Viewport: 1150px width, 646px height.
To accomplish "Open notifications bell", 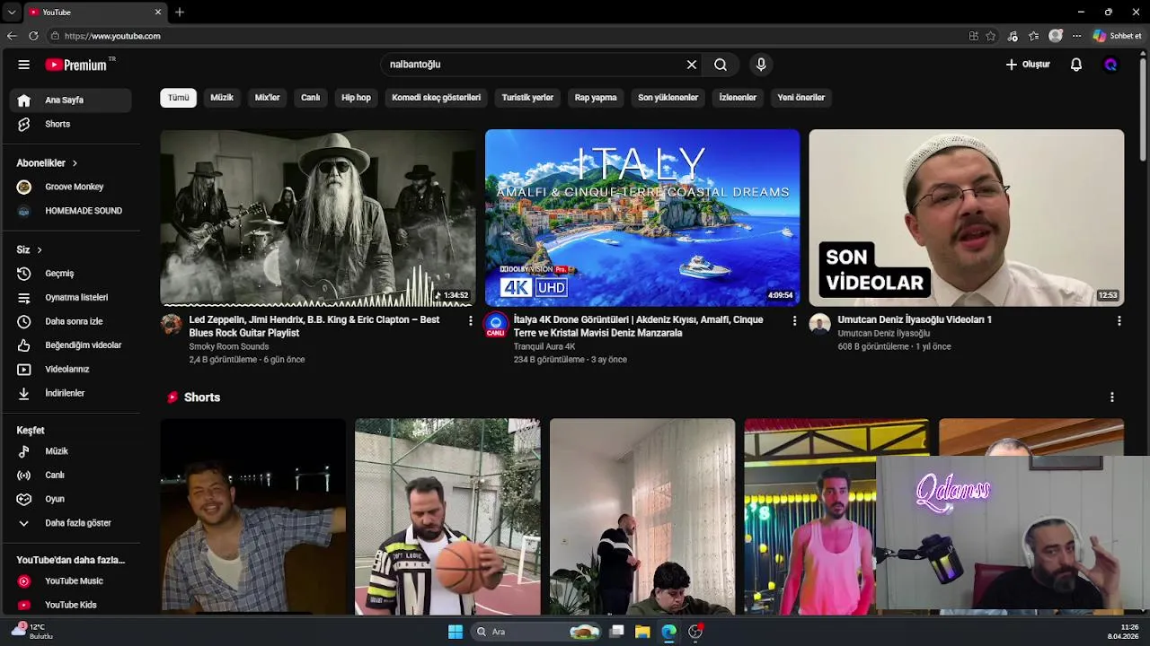I will click(1076, 65).
